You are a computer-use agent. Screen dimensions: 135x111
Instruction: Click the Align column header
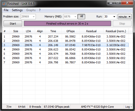(40, 31)
